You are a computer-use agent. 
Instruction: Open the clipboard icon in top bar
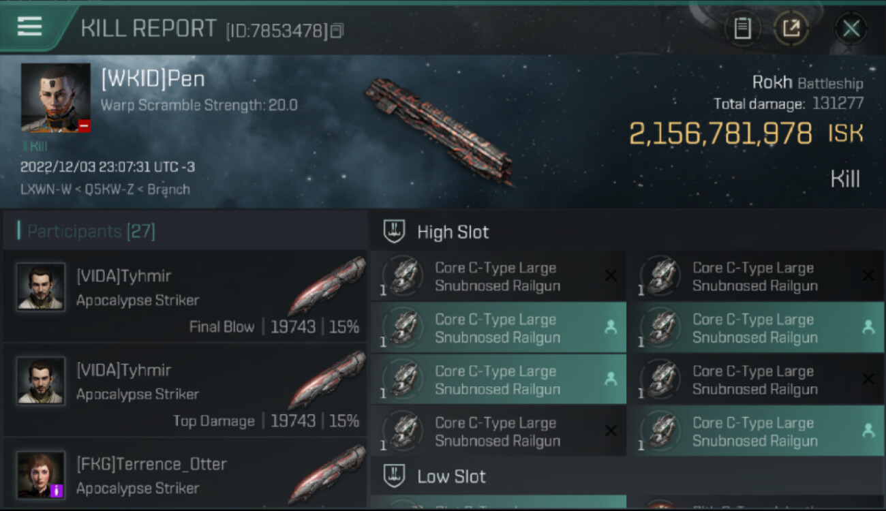pyautogui.click(x=742, y=29)
